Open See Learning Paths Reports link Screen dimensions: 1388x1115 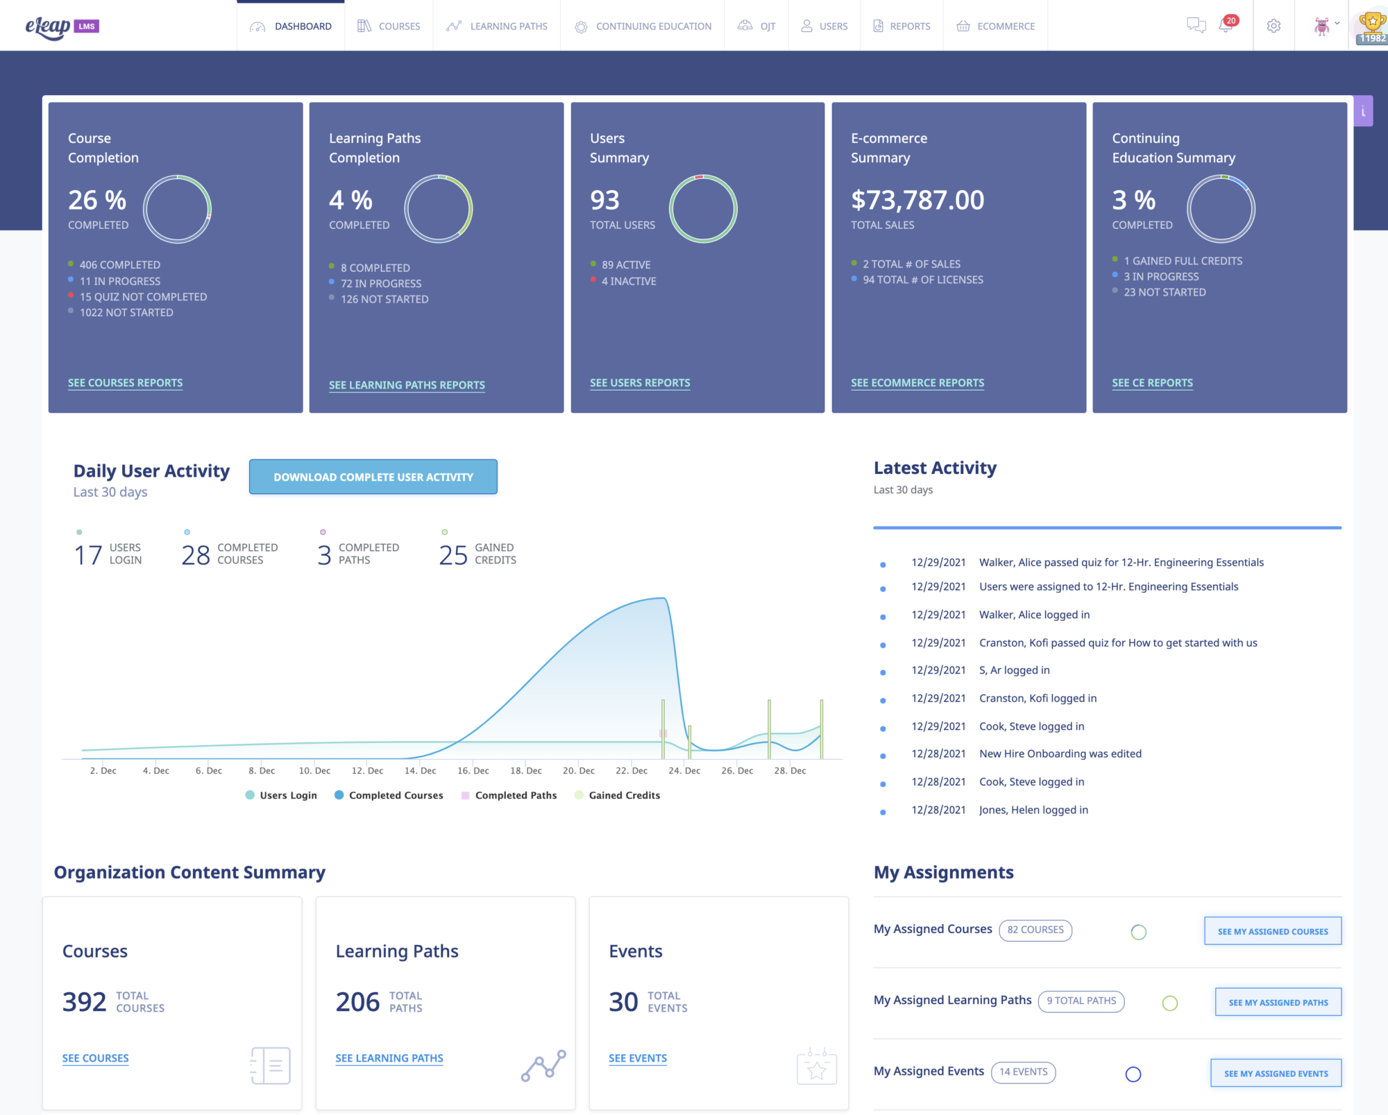407,385
